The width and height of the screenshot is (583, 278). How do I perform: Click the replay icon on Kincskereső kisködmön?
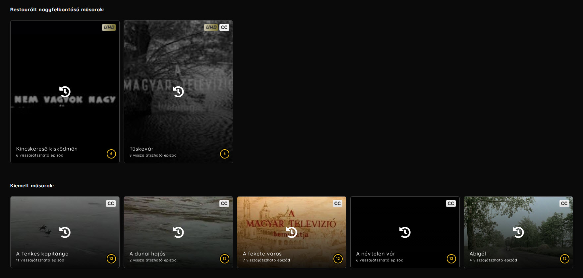[65, 92]
